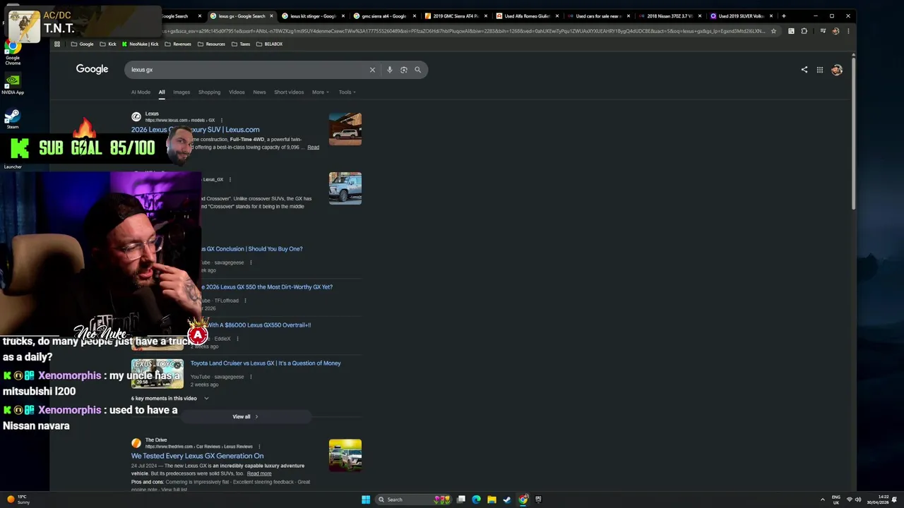Open The Drive result thumbnail image
Screen dimensions: 904x508
345,455
